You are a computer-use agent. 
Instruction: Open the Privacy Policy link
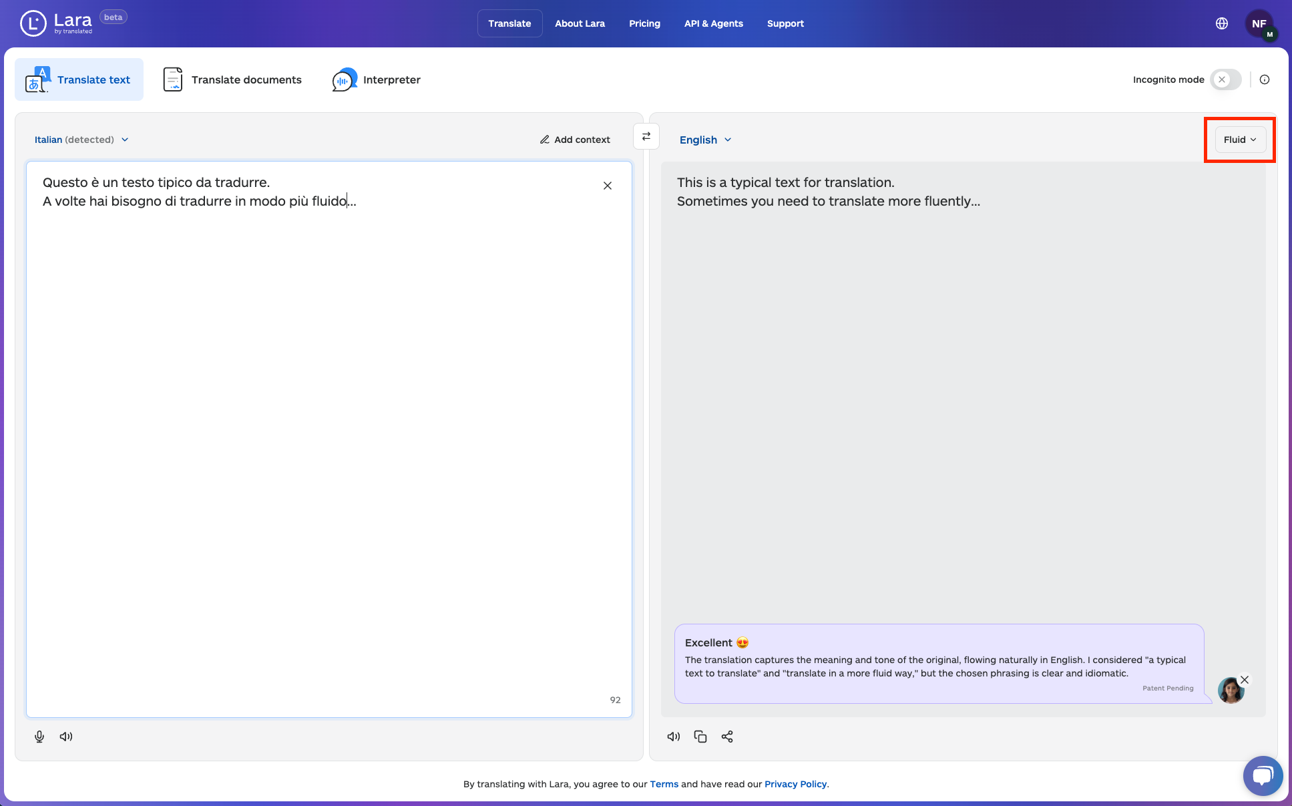[x=795, y=784]
